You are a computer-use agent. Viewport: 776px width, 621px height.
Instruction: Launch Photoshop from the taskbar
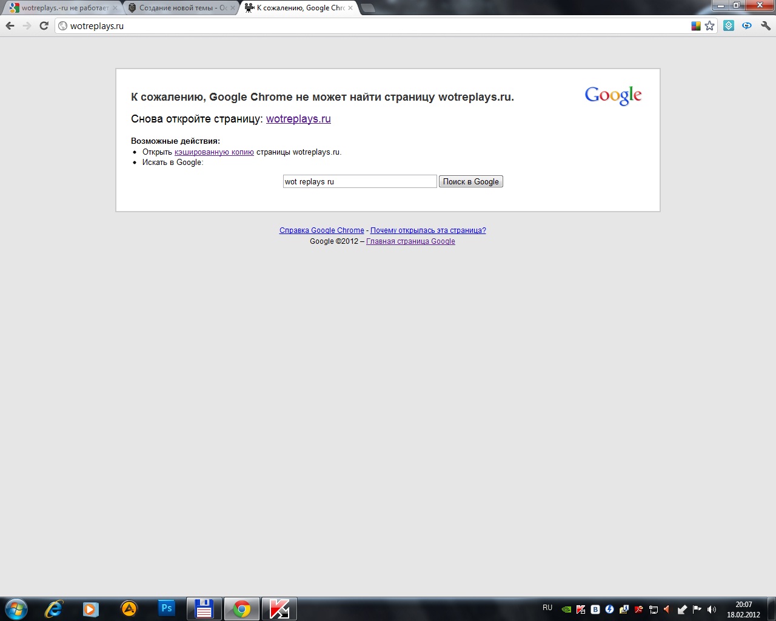click(x=166, y=608)
